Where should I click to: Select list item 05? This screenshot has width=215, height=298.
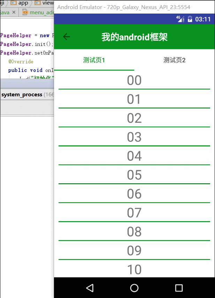tap(134, 175)
